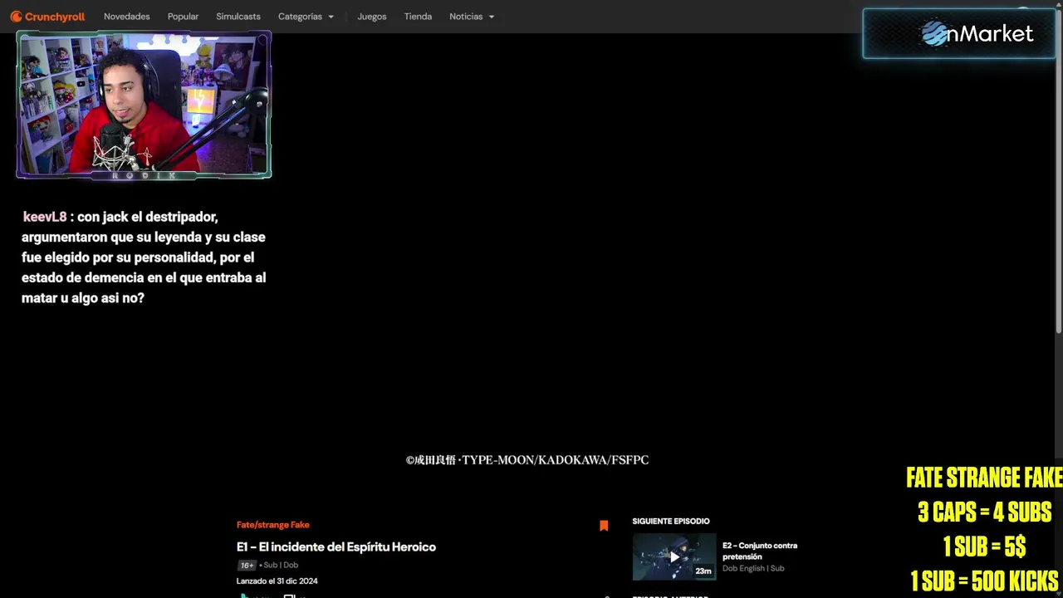Click the Dob English | Sub label

(x=753, y=569)
